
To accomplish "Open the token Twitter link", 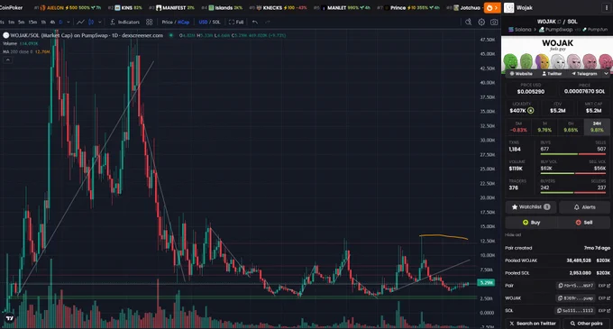I will pyautogui.click(x=552, y=73).
